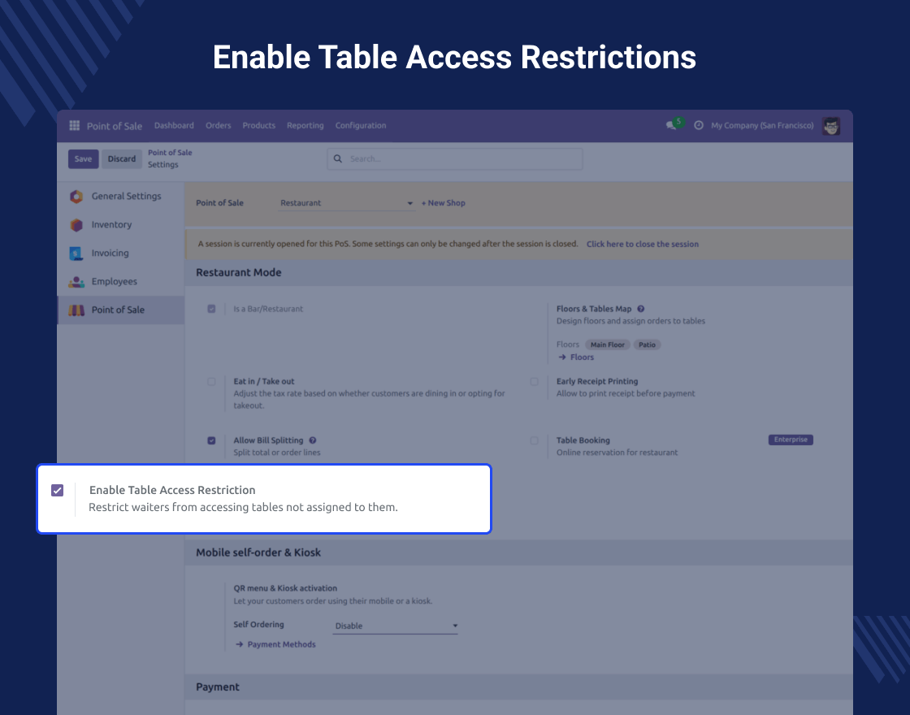Open the Self Ordering Disable dropdown
Image resolution: width=910 pixels, height=715 pixels.
(396, 626)
